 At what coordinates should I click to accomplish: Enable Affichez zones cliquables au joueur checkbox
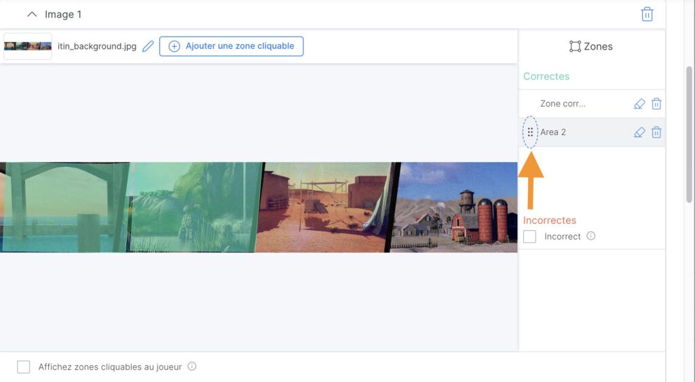[24, 367]
